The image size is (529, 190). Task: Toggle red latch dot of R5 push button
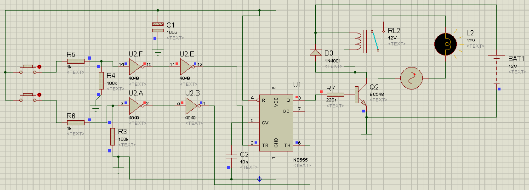[x=39, y=67]
